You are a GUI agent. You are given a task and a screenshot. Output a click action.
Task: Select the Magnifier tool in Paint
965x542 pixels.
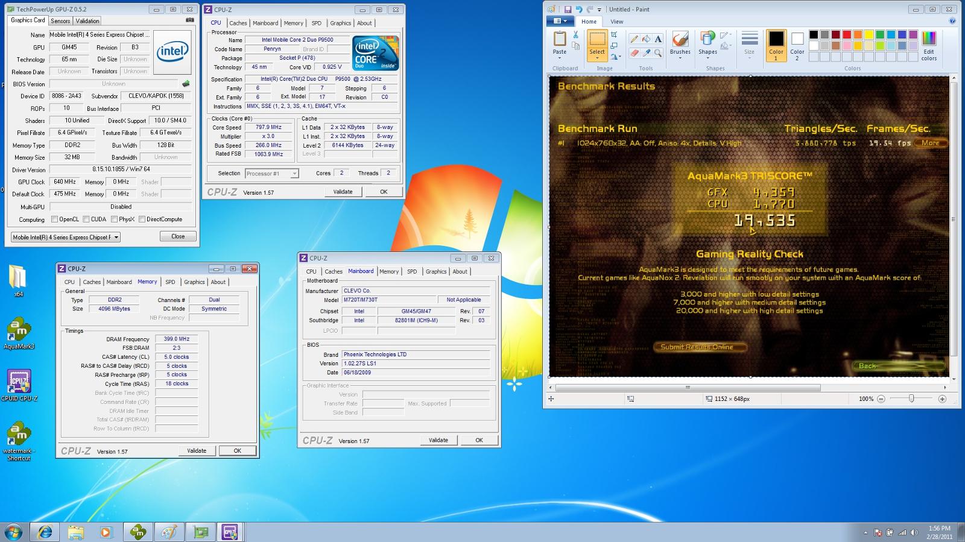pyautogui.click(x=658, y=53)
